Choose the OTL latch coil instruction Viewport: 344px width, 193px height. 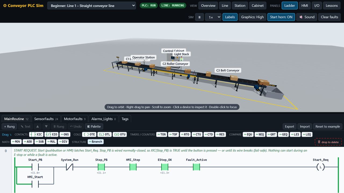tap(104, 134)
